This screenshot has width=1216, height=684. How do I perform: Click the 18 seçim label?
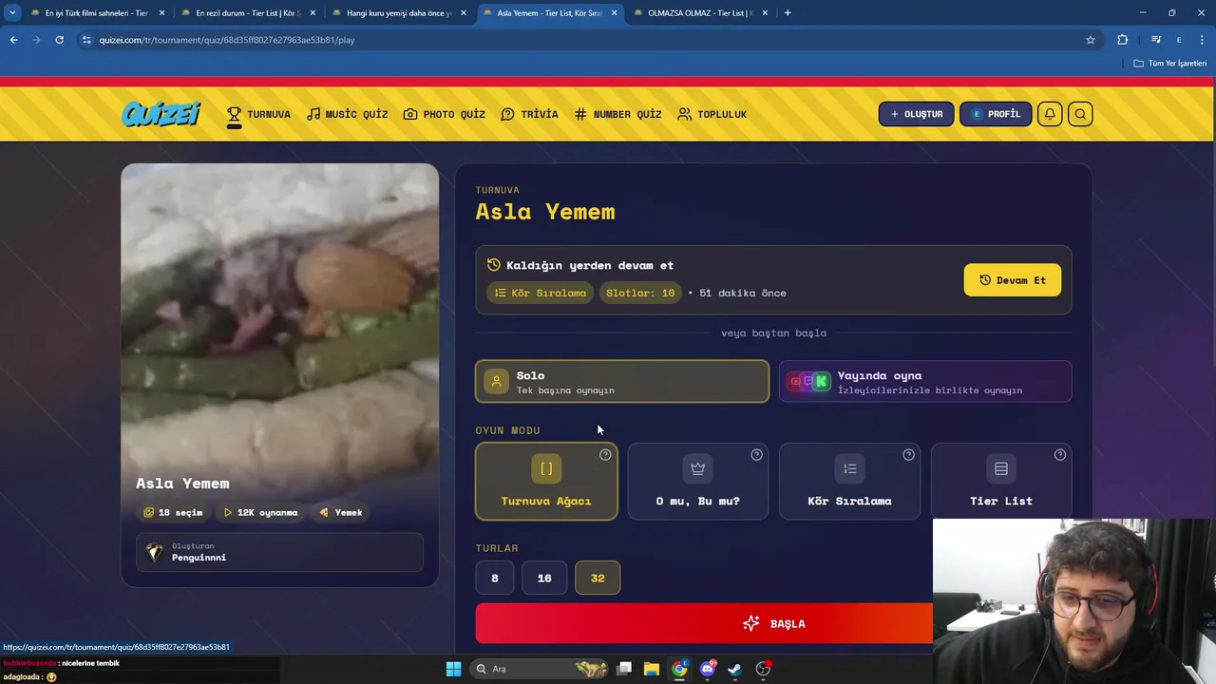173,512
